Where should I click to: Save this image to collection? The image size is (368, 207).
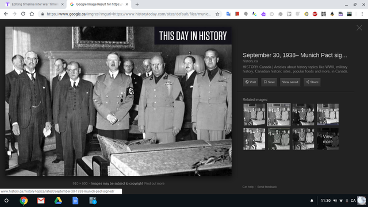pos(269,82)
